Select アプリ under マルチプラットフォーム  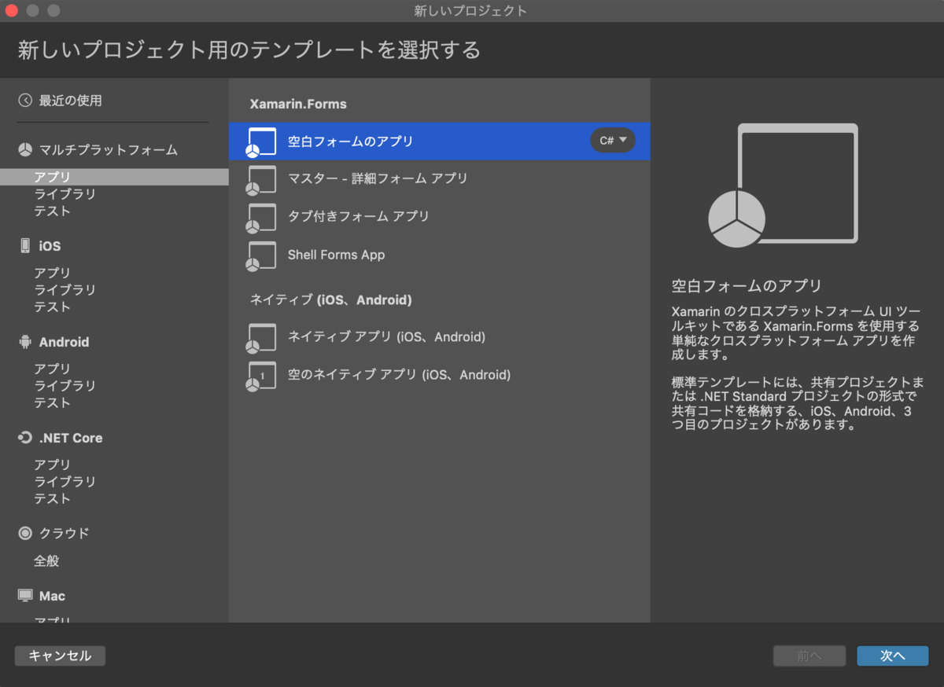(x=53, y=177)
